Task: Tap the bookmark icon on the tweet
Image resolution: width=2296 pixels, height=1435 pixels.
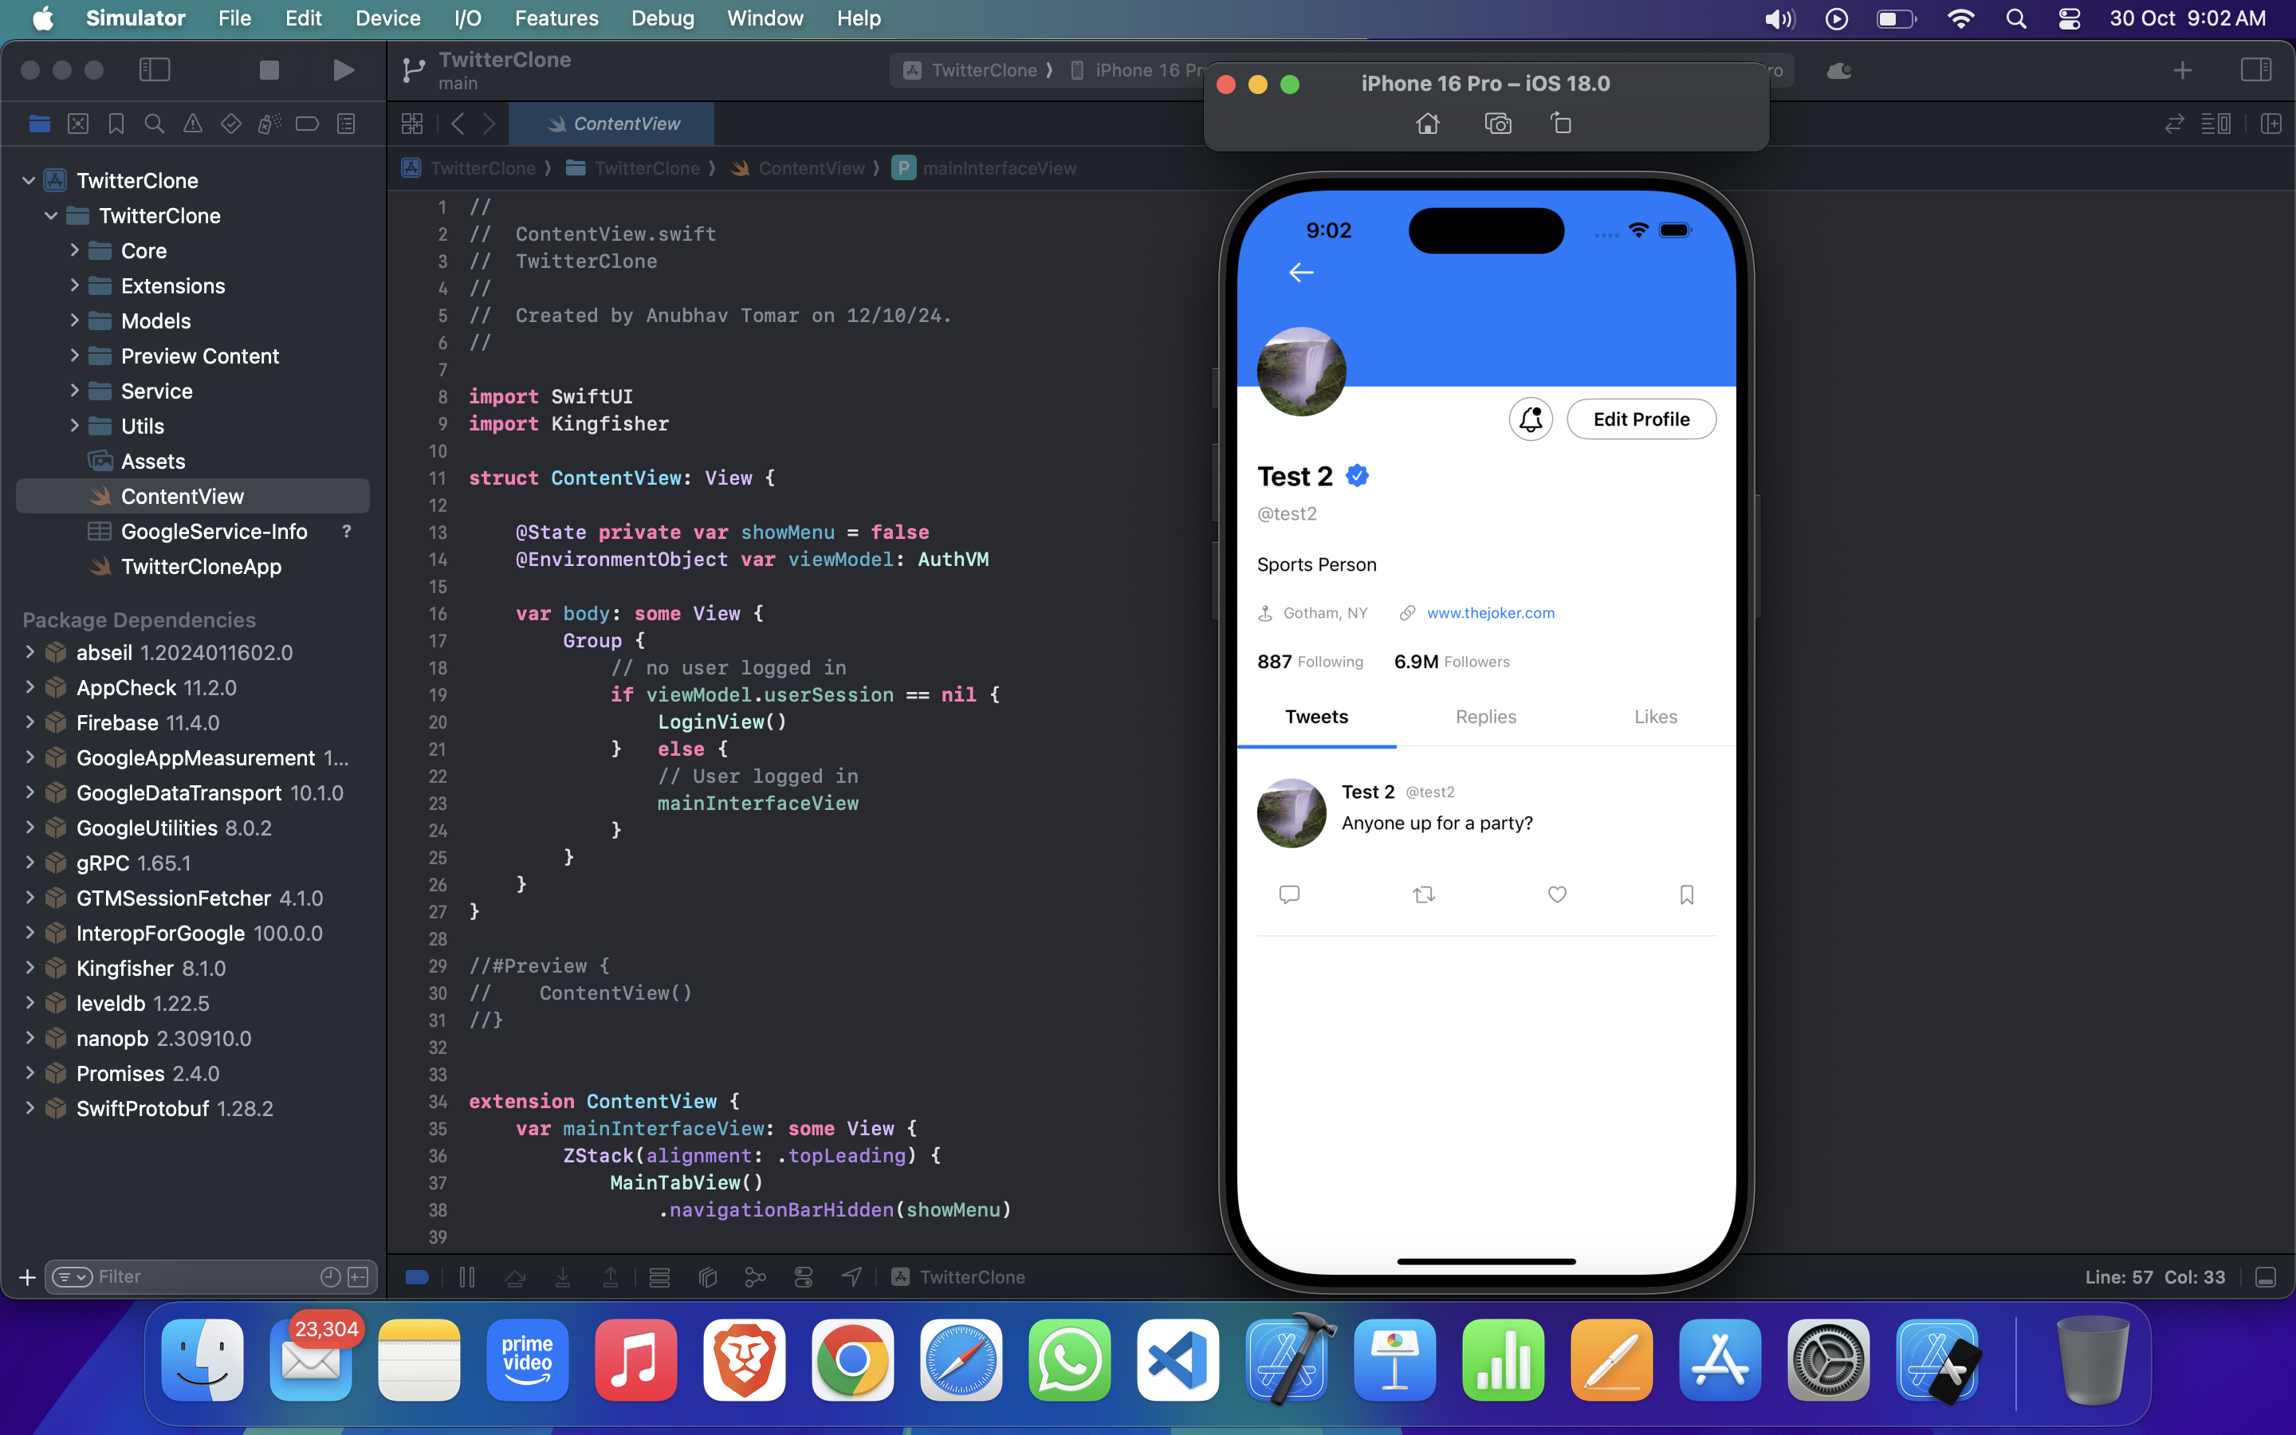Action: click(1686, 894)
